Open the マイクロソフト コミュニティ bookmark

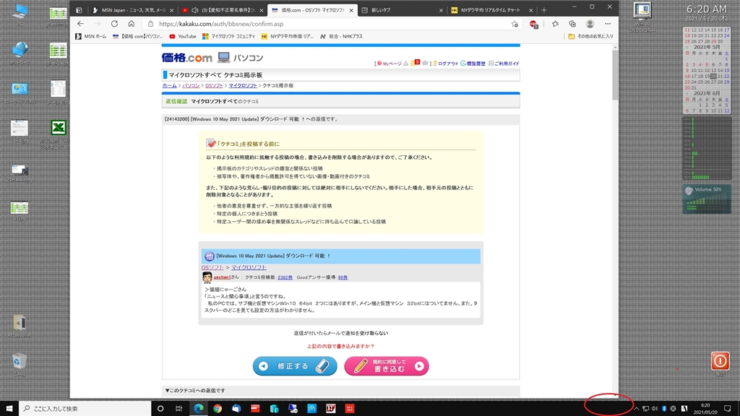228,36
